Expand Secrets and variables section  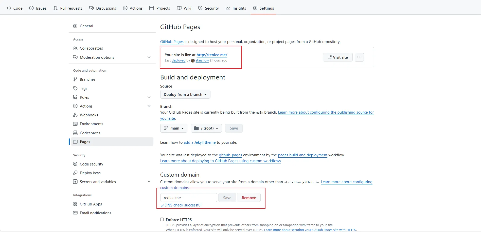(149, 182)
